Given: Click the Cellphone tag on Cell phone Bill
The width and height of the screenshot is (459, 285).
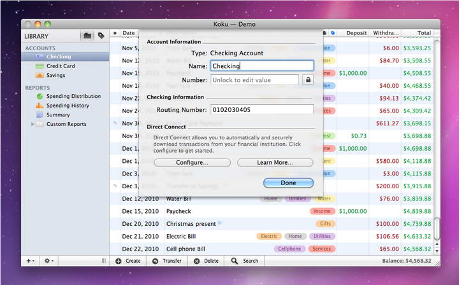Looking at the screenshot, I should point(289,249).
